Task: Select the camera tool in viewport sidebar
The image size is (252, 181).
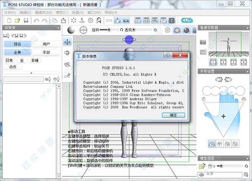Action: coord(67,64)
